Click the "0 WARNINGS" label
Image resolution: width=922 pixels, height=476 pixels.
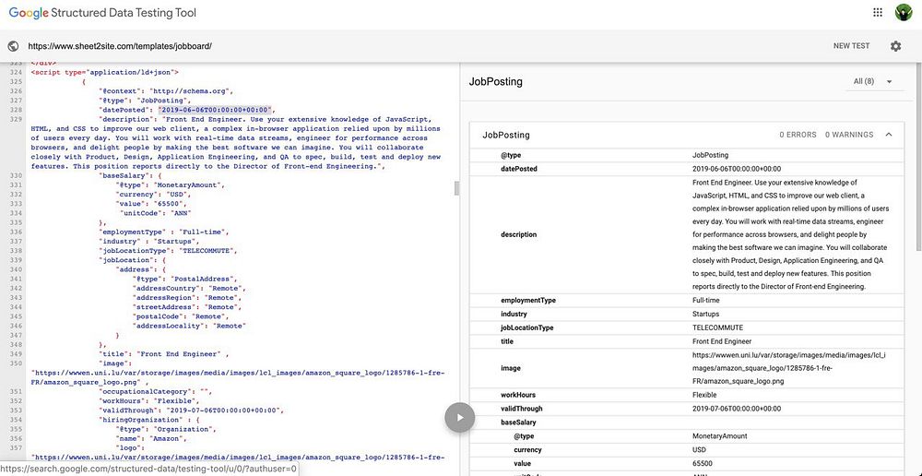point(849,135)
